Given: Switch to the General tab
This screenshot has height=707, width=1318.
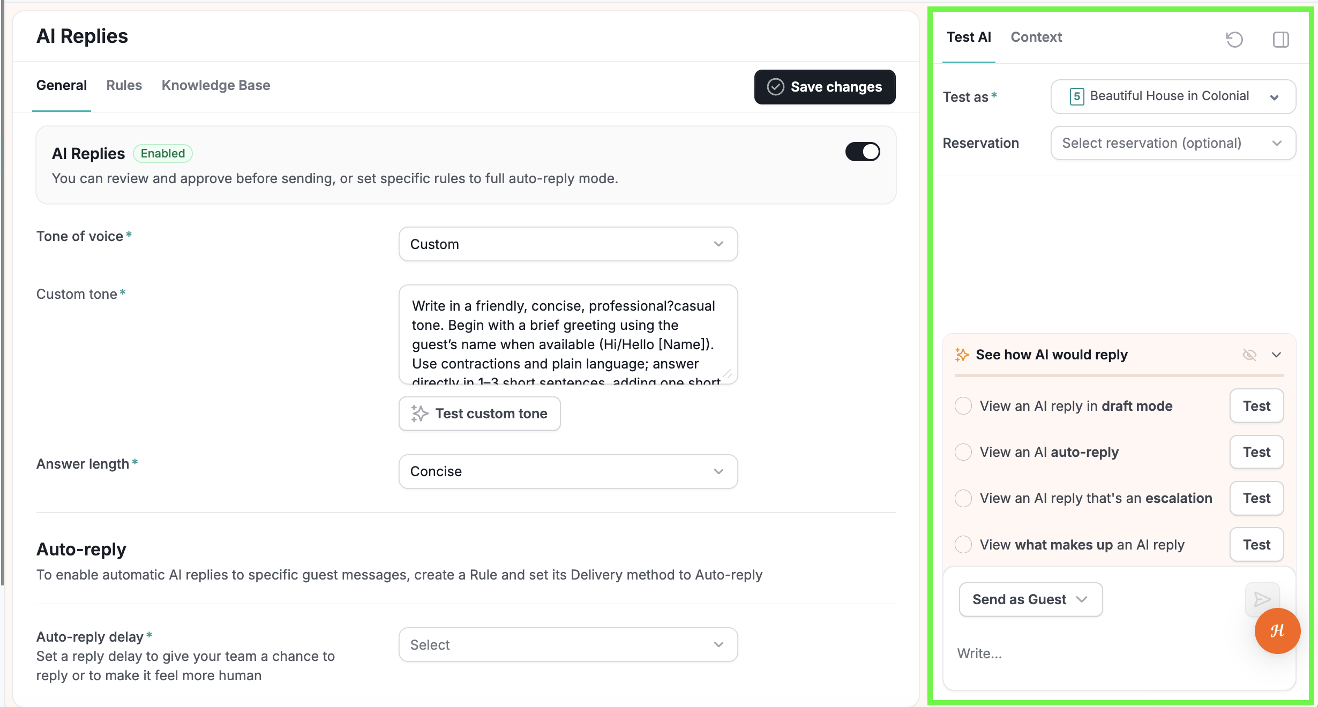Looking at the screenshot, I should (62, 86).
